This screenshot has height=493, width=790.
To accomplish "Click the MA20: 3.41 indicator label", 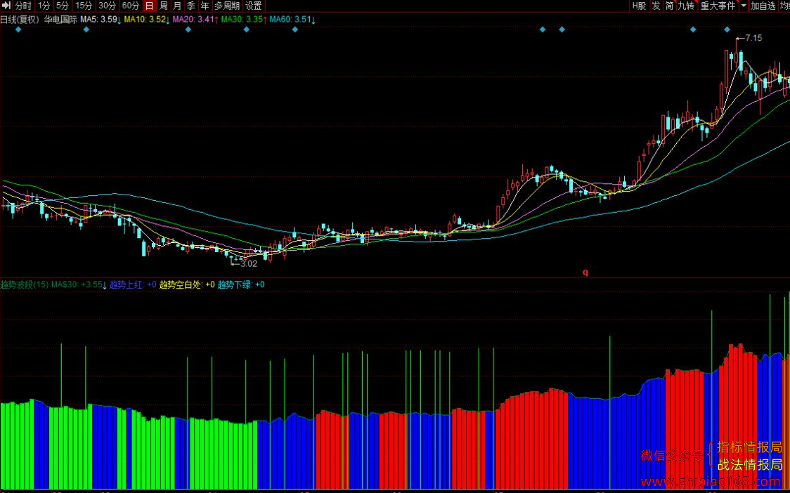I will click(x=195, y=20).
